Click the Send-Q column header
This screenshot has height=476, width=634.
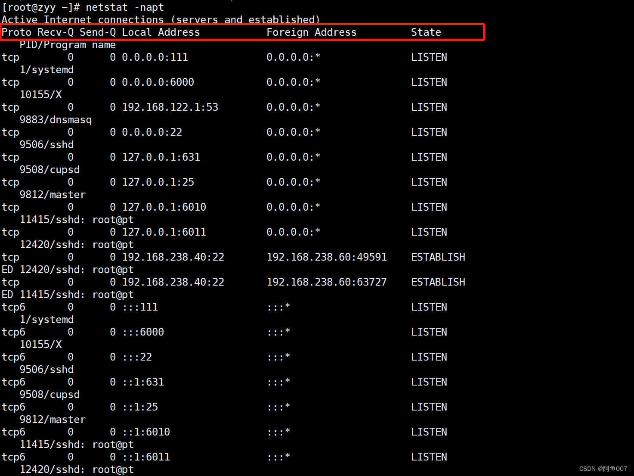(x=99, y=32)
